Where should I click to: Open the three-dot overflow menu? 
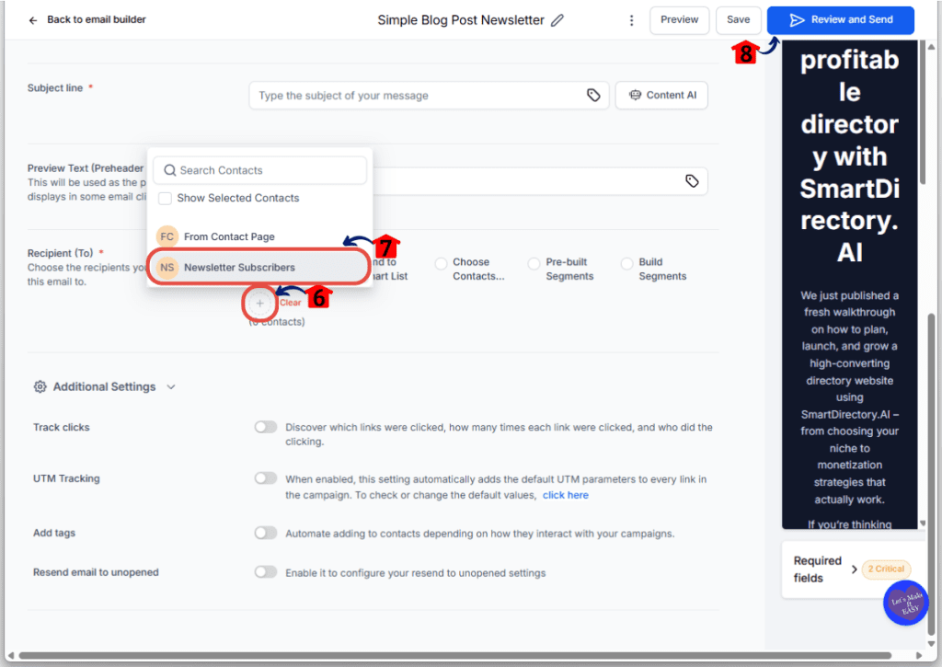tap(631, 19)
